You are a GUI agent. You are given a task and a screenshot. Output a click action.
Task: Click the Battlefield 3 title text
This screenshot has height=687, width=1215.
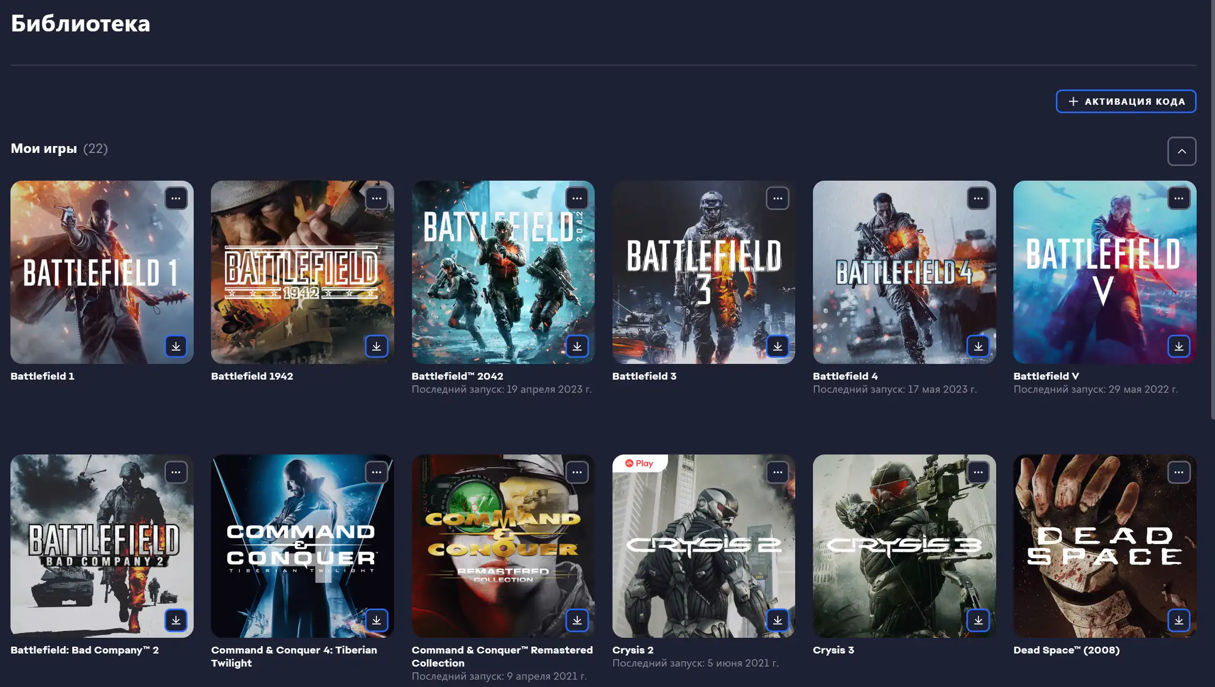pos(644,376)
